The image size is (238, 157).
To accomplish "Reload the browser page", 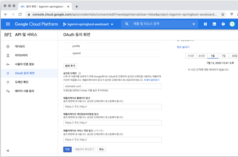I will point(20,14).
